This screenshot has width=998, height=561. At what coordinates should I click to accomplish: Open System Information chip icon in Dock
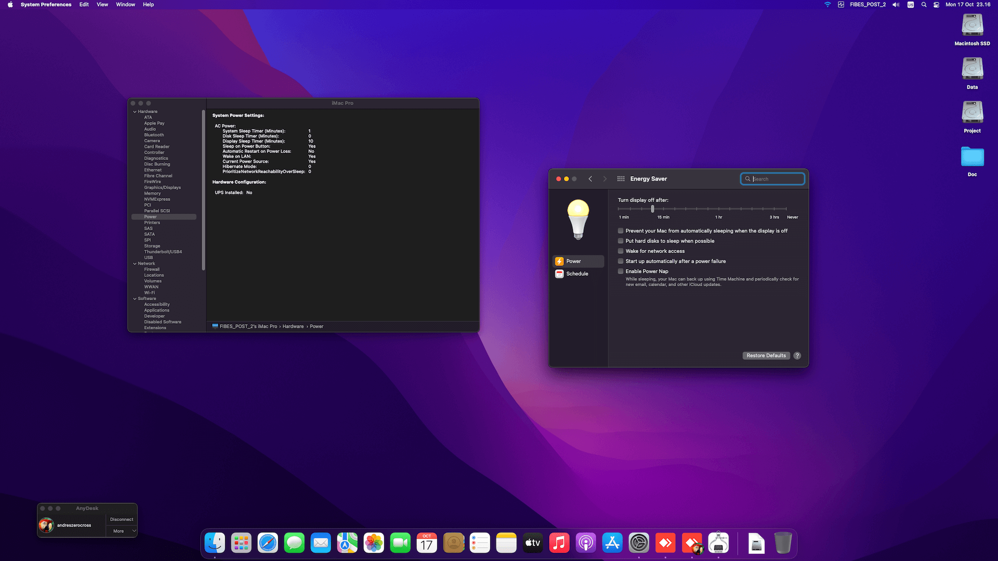(718, 543)
